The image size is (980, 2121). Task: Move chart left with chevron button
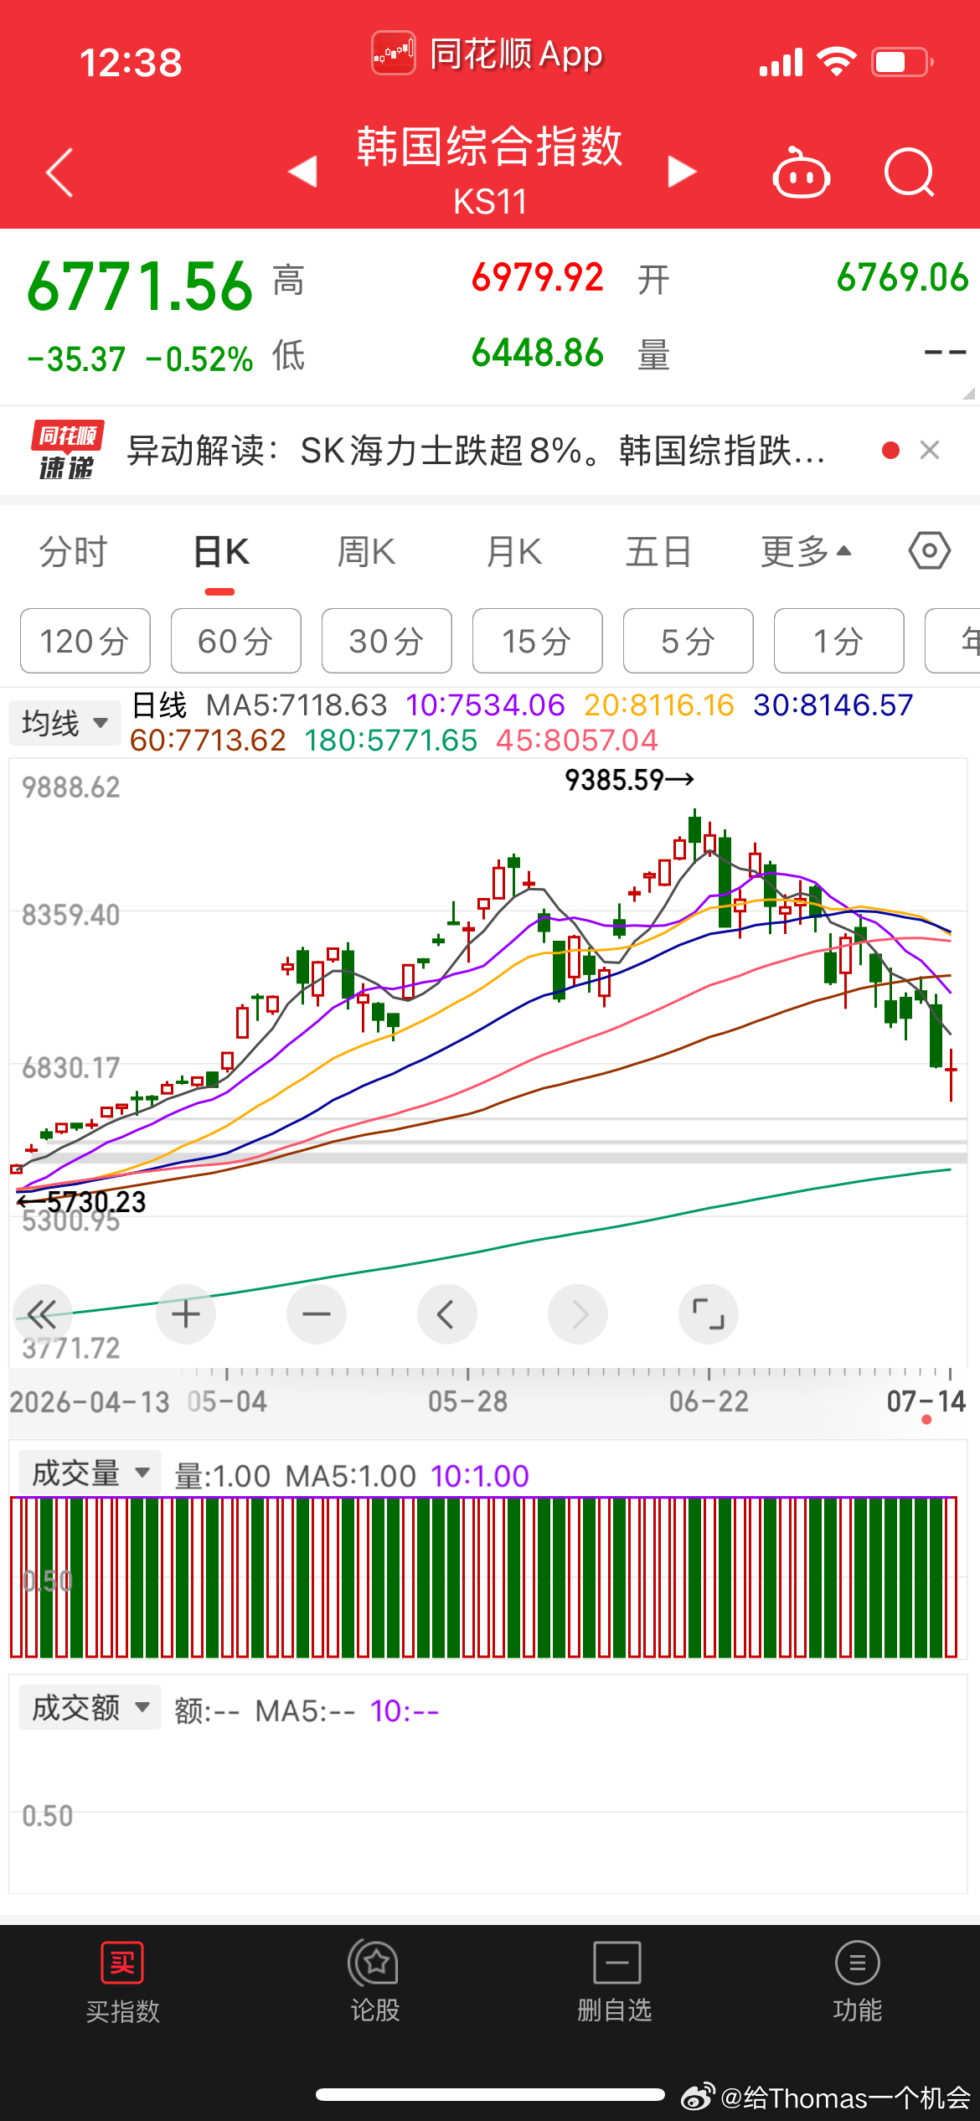pyautogui.click(x=447, y=1314)
